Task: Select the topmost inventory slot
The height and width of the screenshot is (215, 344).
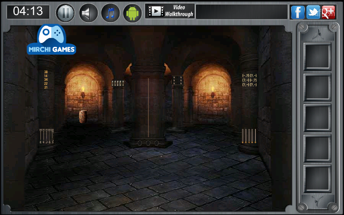Action: pyautogui.click(x=317, y=56)
